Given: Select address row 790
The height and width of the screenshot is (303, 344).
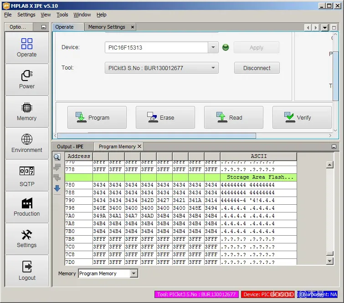Looking at the screenshot, I should coord(181,200).
